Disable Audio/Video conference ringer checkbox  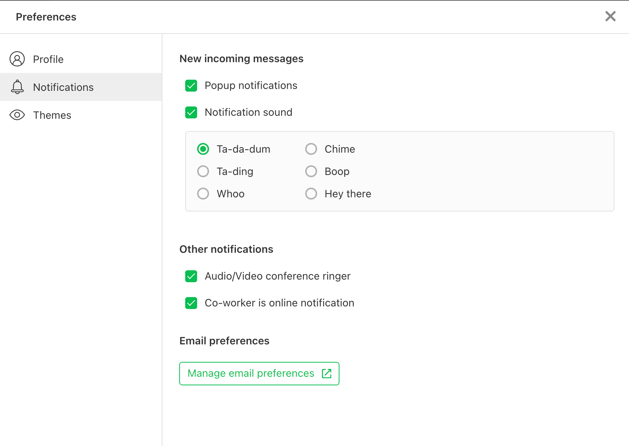pos(191,276)
